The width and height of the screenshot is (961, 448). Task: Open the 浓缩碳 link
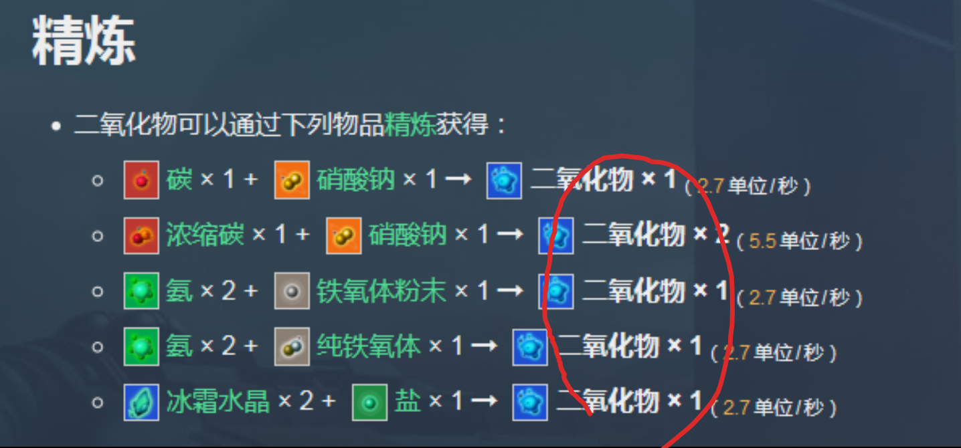pyautogui.click(x=205, y=235)
